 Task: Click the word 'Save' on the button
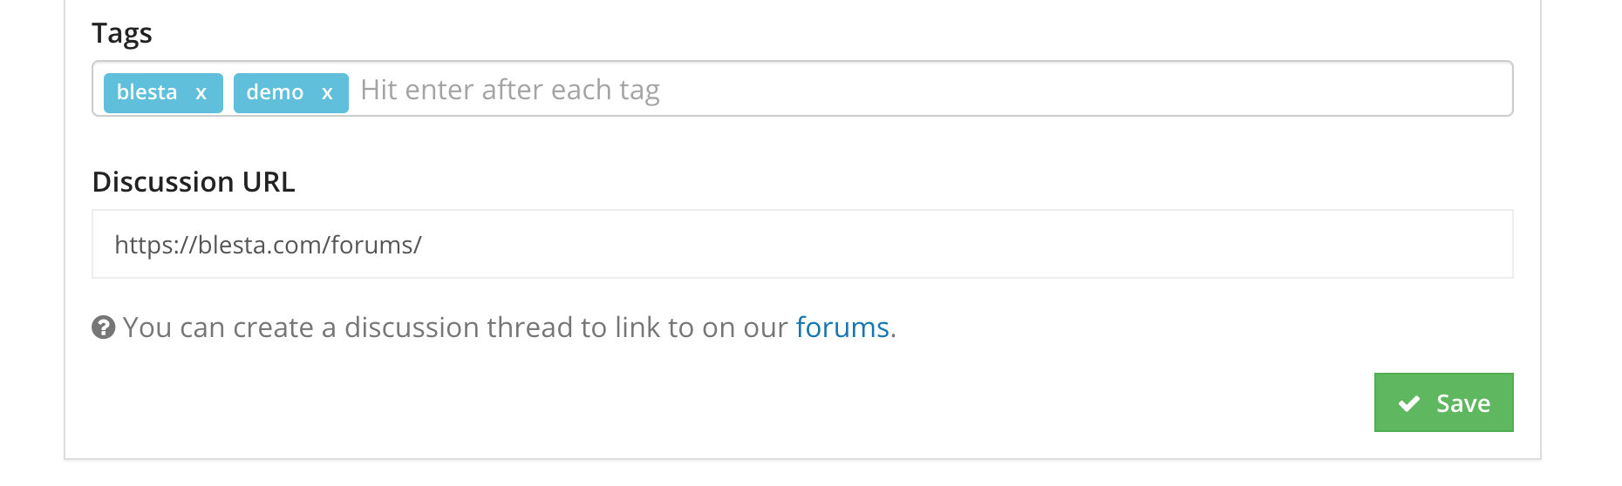pyautogui.click(x=1463, y=403)
